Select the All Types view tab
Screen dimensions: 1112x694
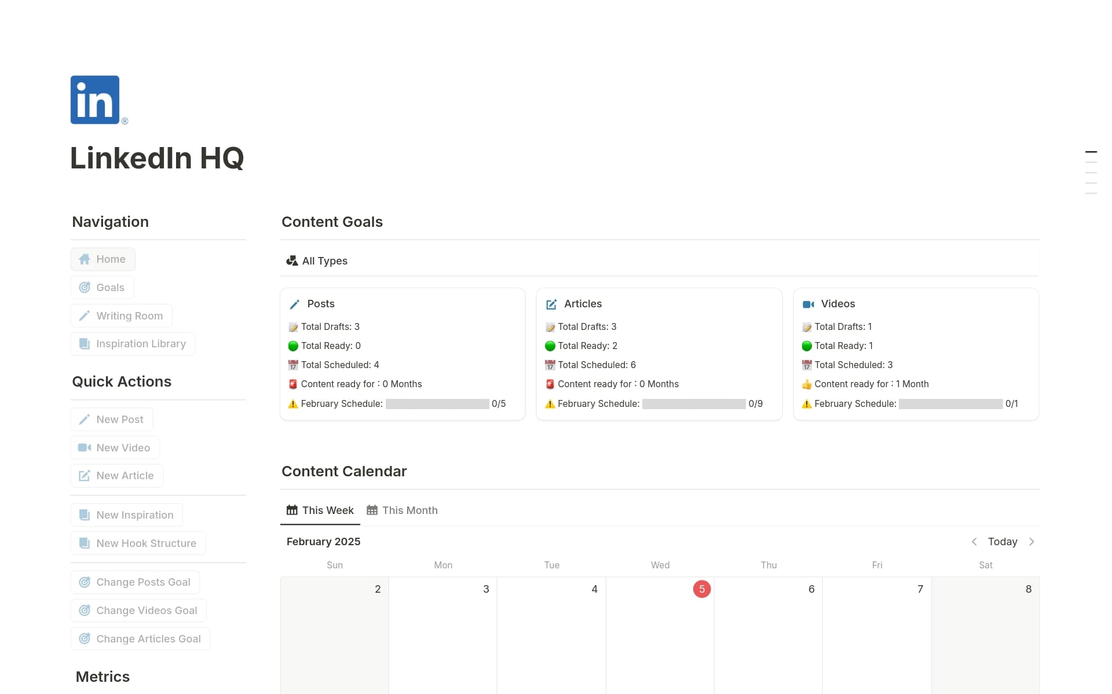tap(317, 261)
